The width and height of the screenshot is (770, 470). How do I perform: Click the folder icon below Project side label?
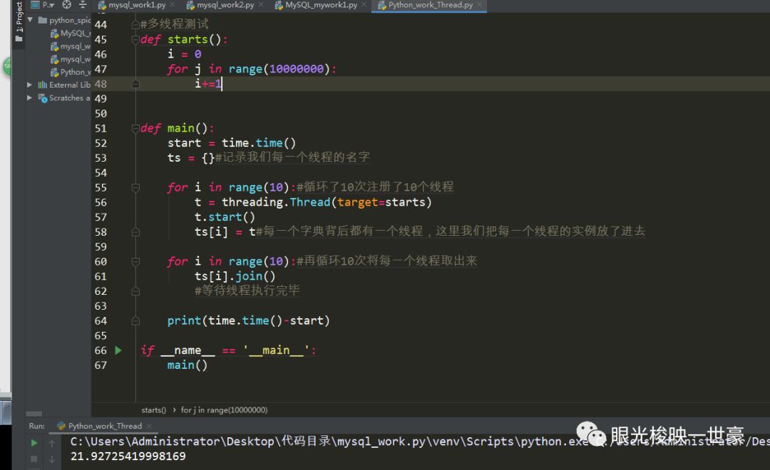point(19,38)
